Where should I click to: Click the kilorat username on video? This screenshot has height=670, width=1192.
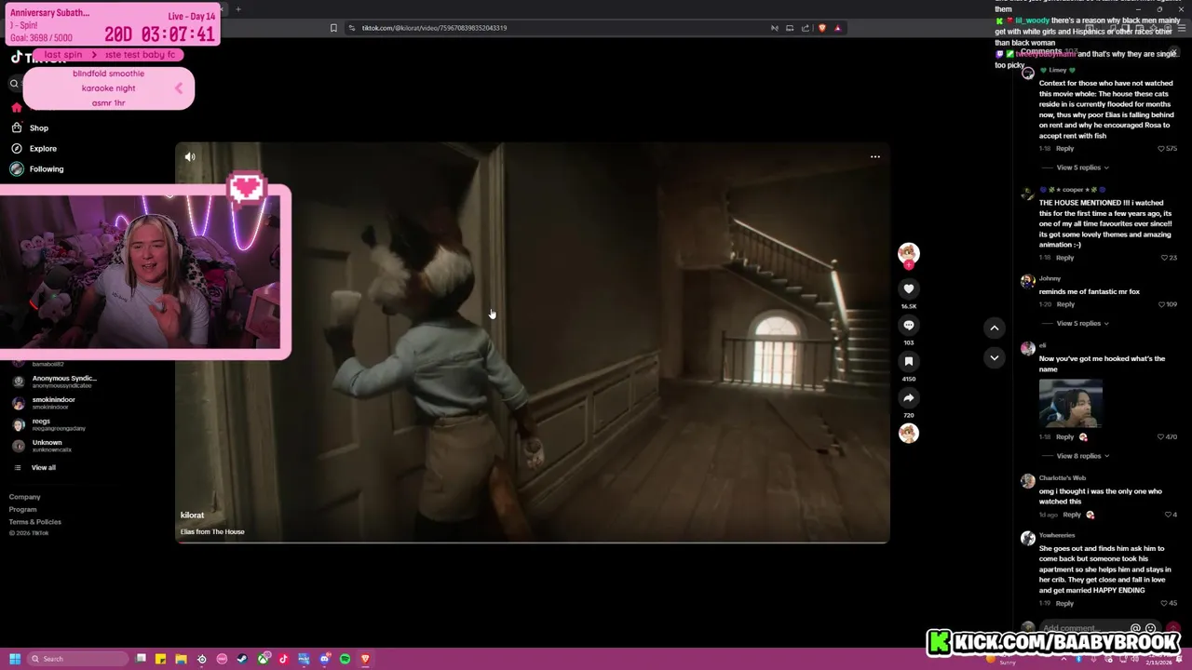(x=192, y=516)
